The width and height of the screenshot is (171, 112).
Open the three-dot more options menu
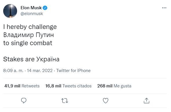[164, 8]
